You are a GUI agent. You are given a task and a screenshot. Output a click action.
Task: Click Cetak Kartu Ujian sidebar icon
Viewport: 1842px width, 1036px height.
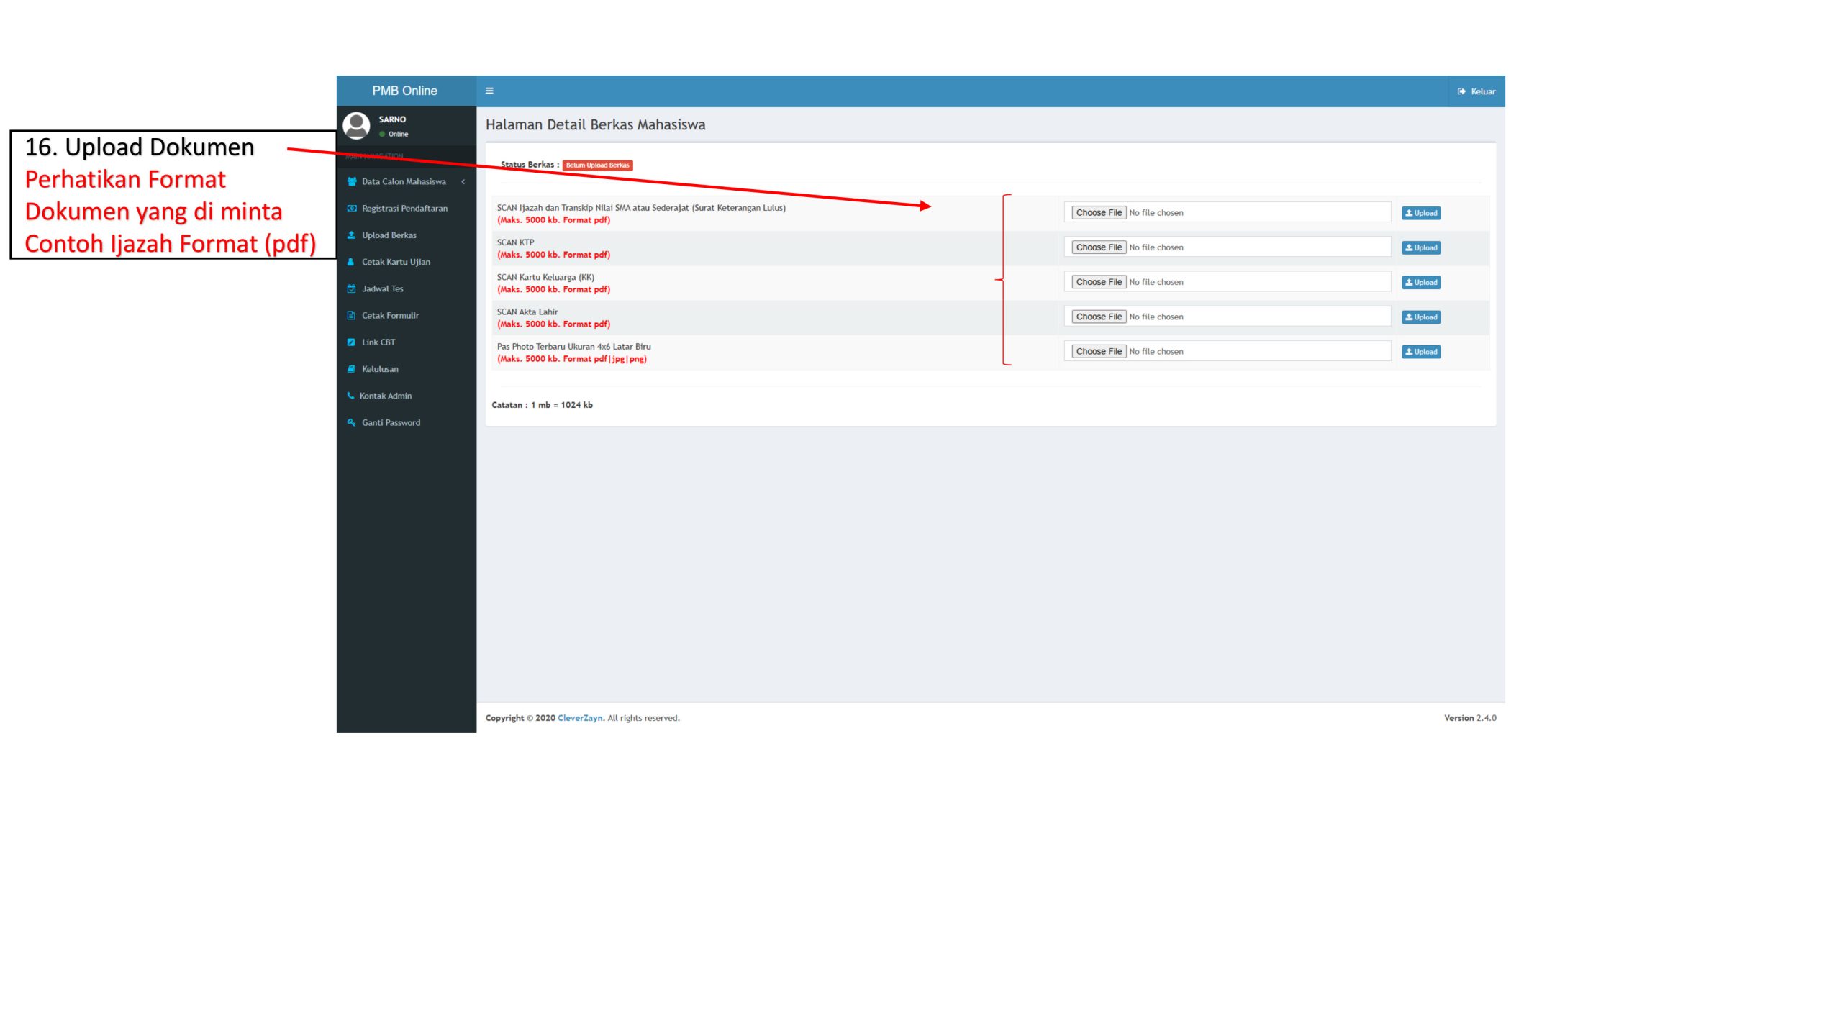351,262
